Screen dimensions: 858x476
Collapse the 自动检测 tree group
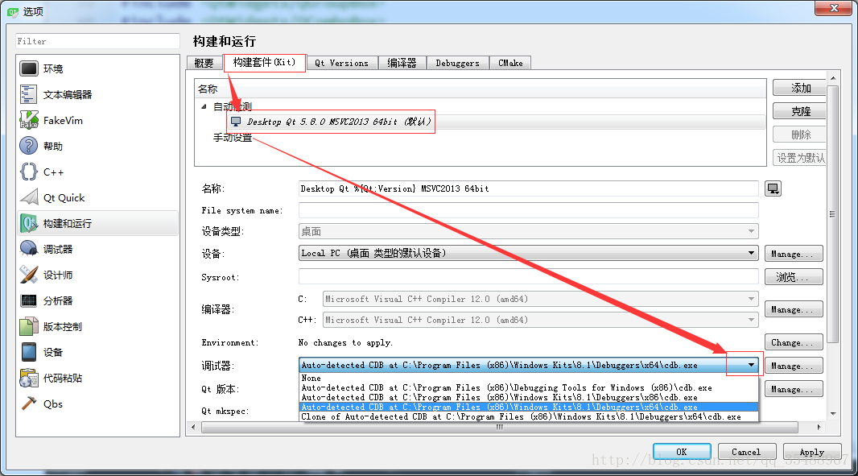coord(204,106)
